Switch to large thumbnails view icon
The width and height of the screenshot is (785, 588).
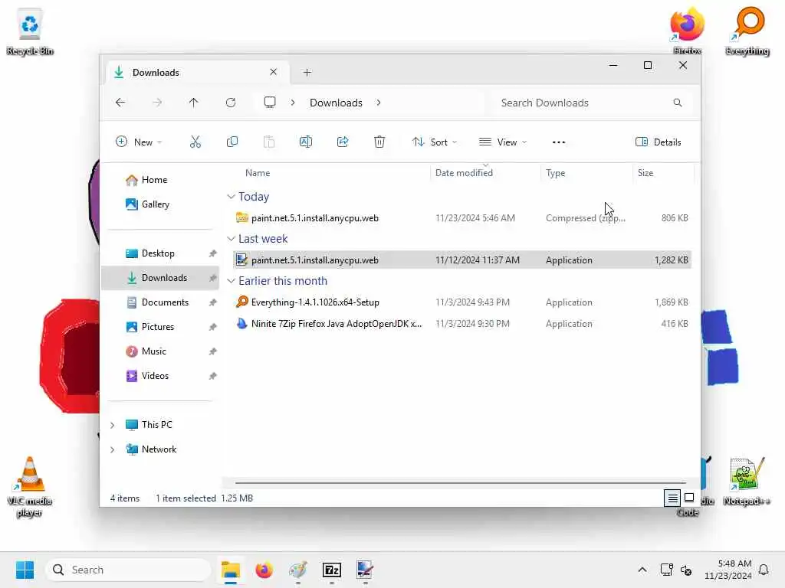[689, 498]
